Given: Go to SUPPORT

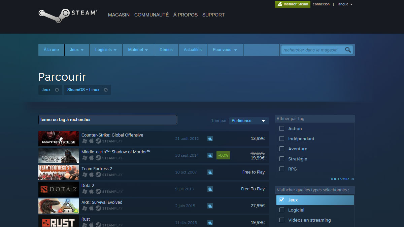Looking at the screenshot, I should (213, 15).
